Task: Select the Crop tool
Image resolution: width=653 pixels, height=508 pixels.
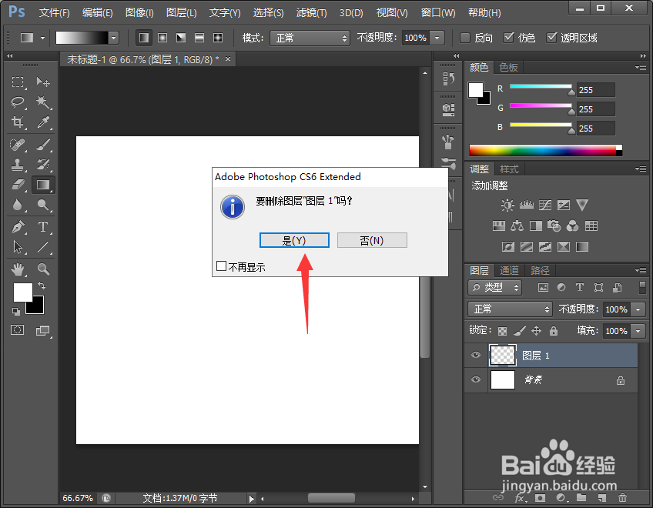Action: (x=18, y=122)
